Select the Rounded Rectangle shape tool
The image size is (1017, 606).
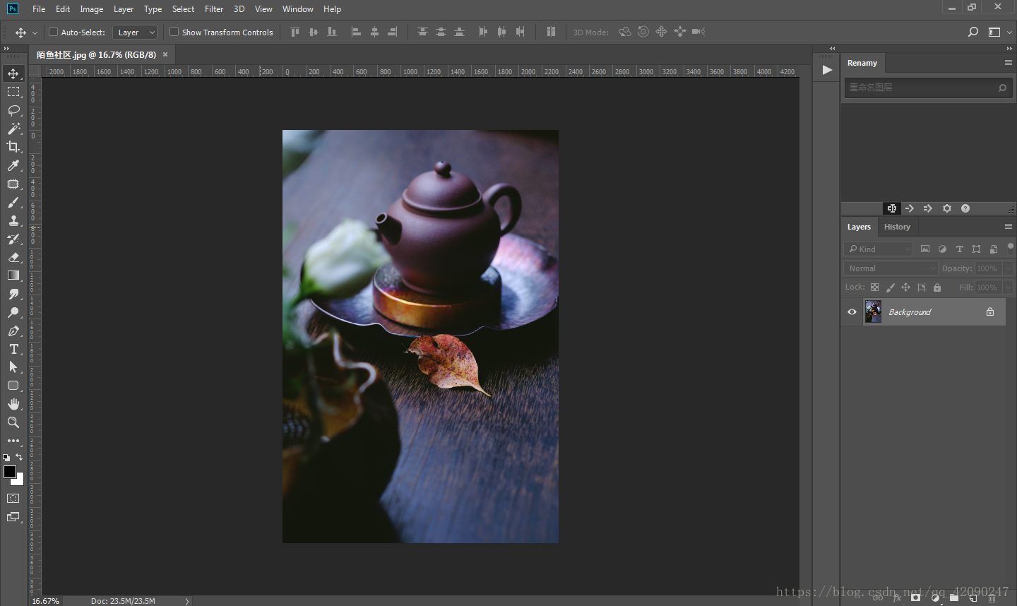(13, 386)
